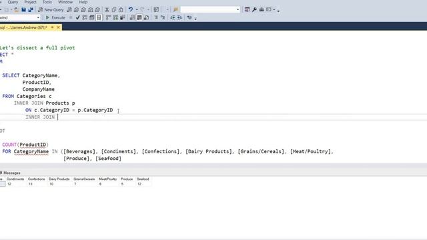This screenshot has width=427, height=240.
Task: Click the Save file icon
Action: [x=24, y=10]
